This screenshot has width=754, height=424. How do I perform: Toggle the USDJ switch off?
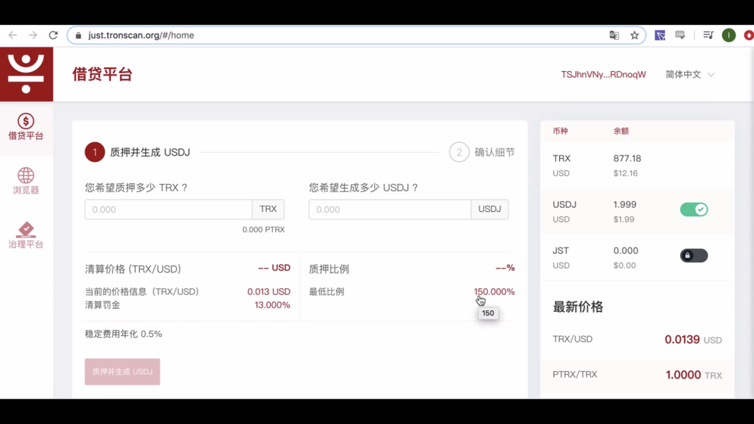694,209
